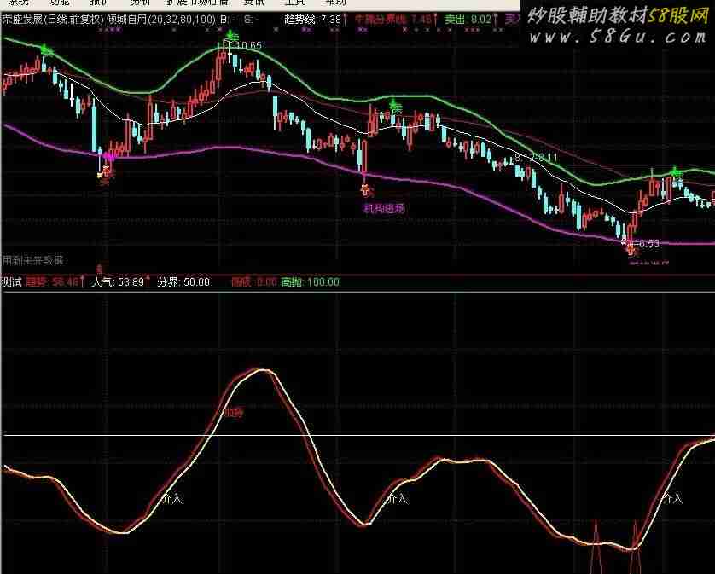715x574 pixels.
Task: Click the rightmost 介入 entry signal
Action: 673,498
